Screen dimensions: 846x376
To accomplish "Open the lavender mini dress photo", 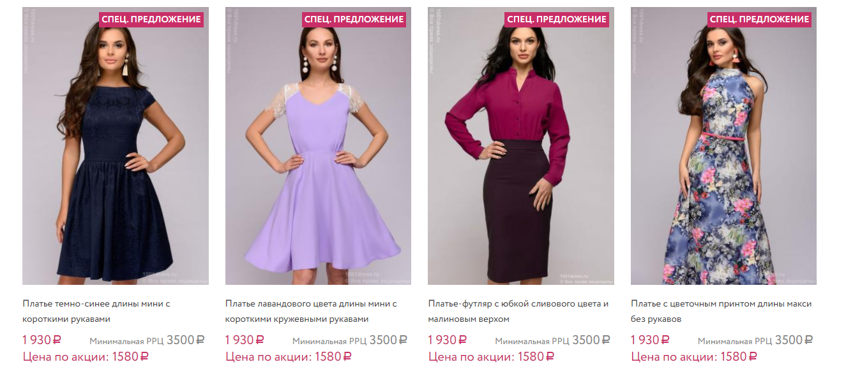I will [318, 146].
